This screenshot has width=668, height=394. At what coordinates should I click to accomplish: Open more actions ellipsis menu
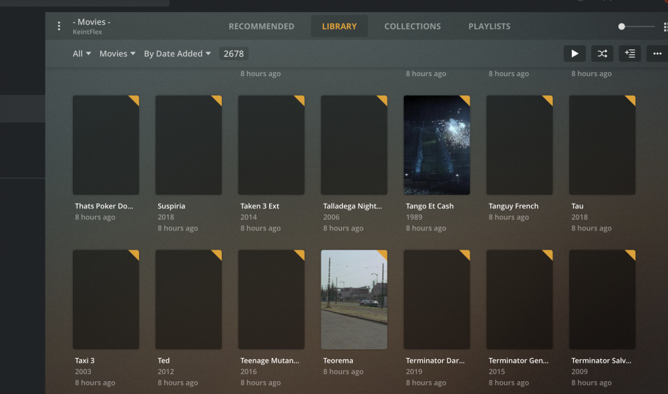tap(657, 53)
